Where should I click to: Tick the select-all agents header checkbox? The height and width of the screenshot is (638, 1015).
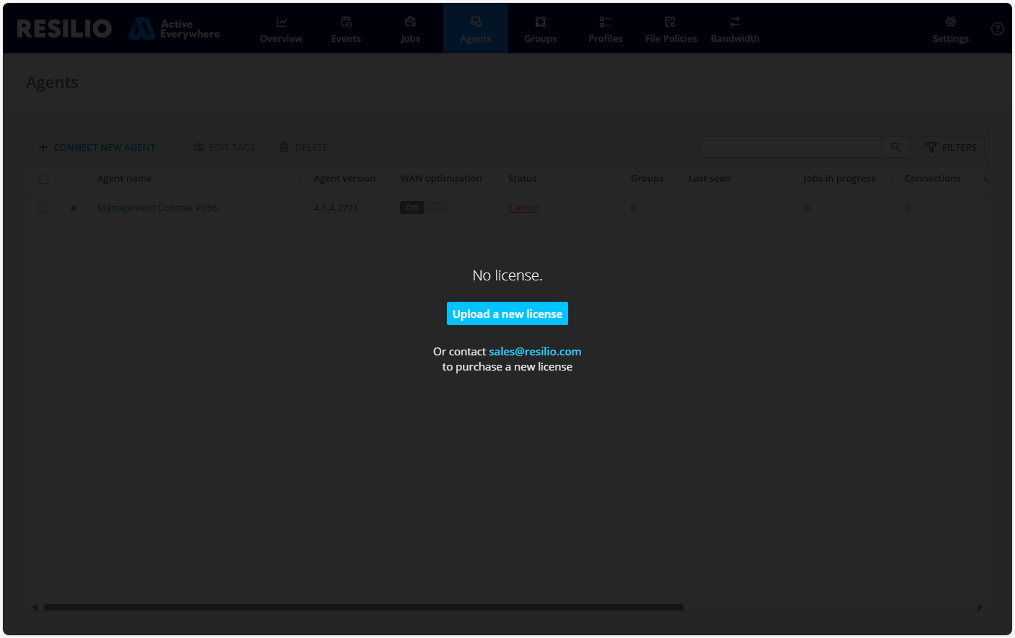[43, 179]
